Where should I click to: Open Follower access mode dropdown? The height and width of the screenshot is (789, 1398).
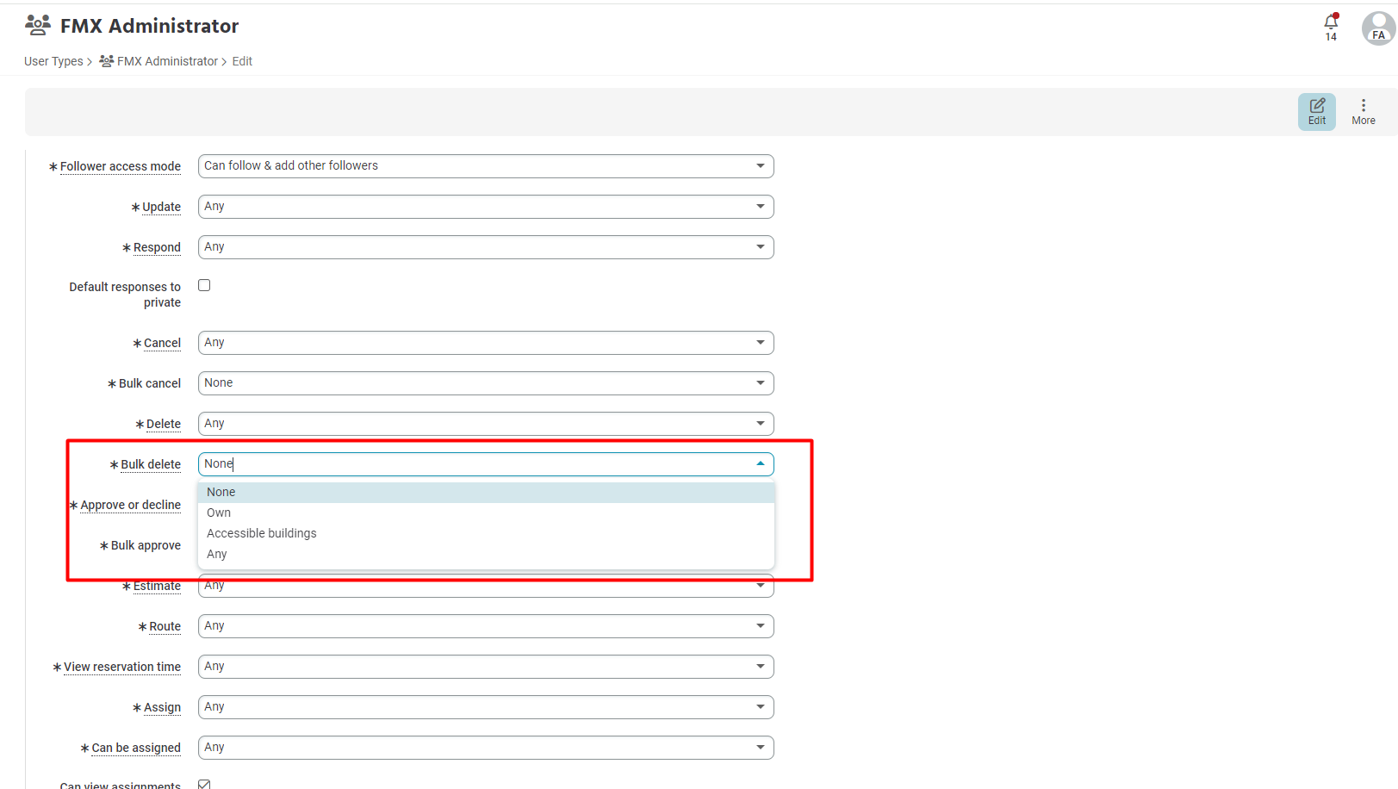[486, 166]
